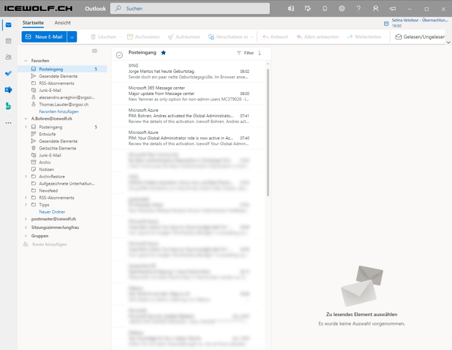Archive mail with the Archivieren button
This screenshot has height=350, width=452.
tap(143, 37)
